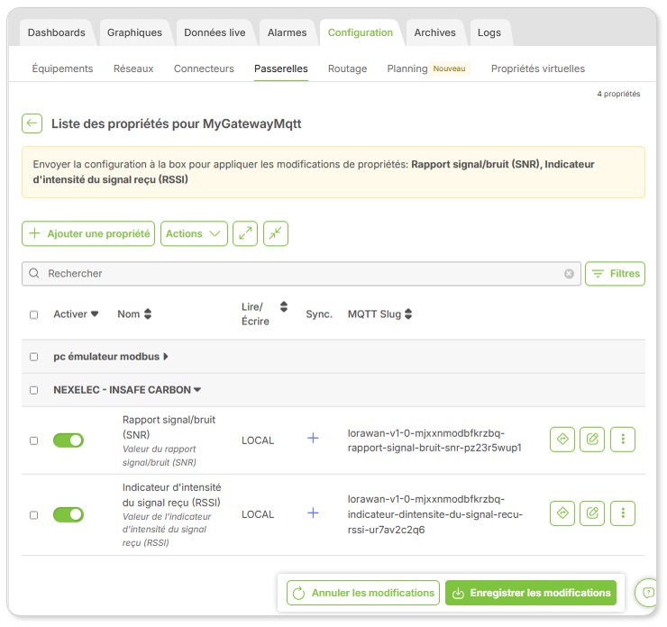Edit the Indicateur d'intensité RSSI property
667x627 pixels.
[x=592, y=513]
